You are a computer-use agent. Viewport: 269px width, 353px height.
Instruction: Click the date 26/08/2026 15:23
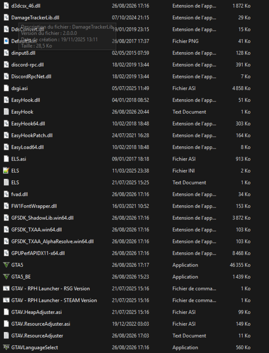tap(131, 277)
